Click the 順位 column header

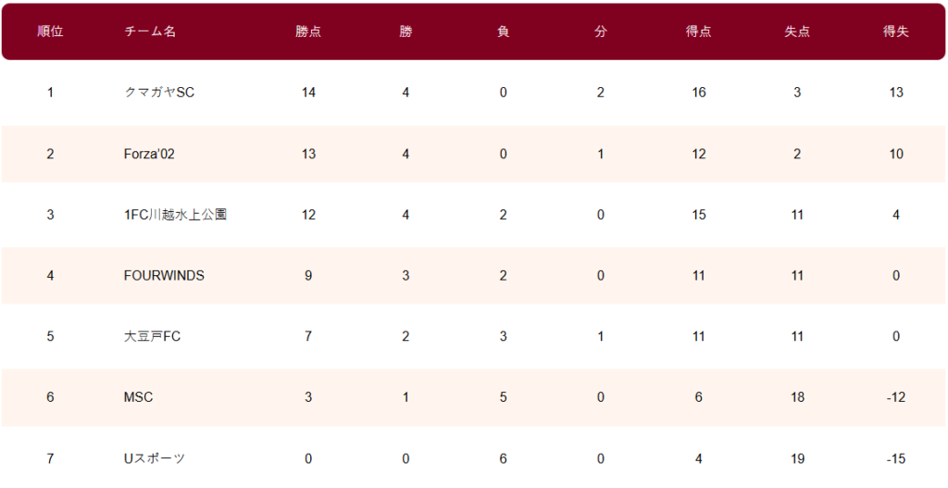pyautogui.click(x=50, y=32)
